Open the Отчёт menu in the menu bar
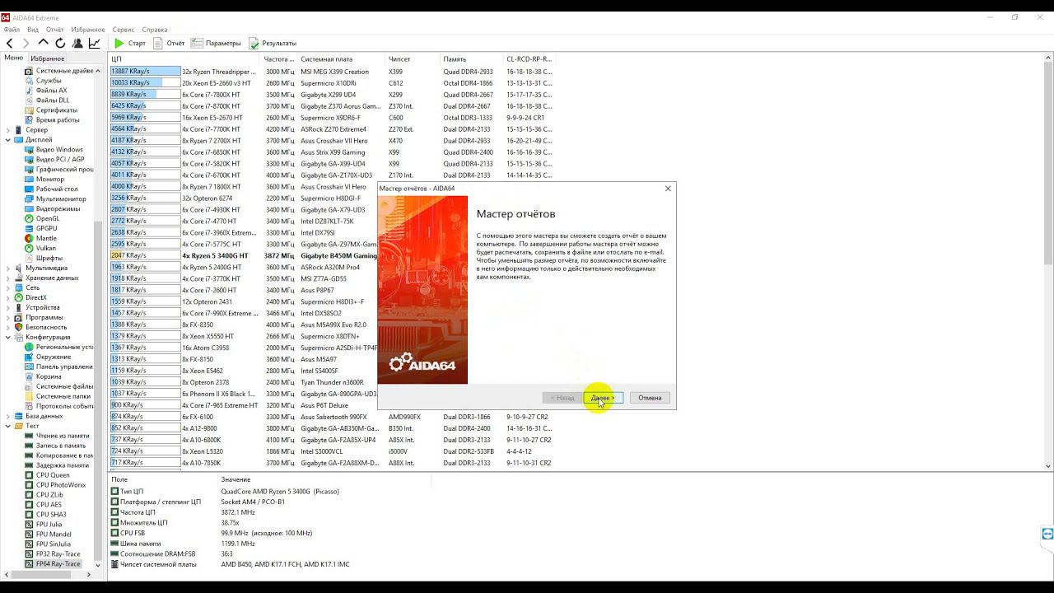Viewport: 1054px width, 593px height. pyautogui.click(x=54, y=30)
